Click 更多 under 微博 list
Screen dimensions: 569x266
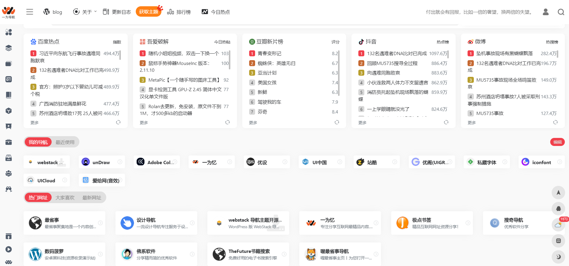tap(472, 122)
